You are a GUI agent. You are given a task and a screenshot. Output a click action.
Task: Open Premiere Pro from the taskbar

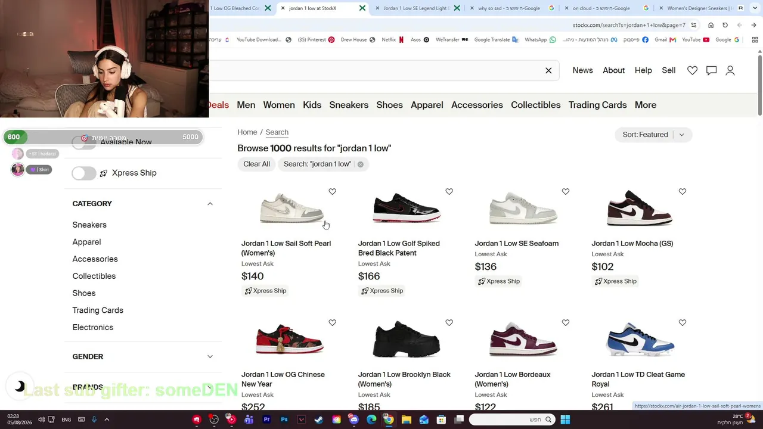[266, 419]
